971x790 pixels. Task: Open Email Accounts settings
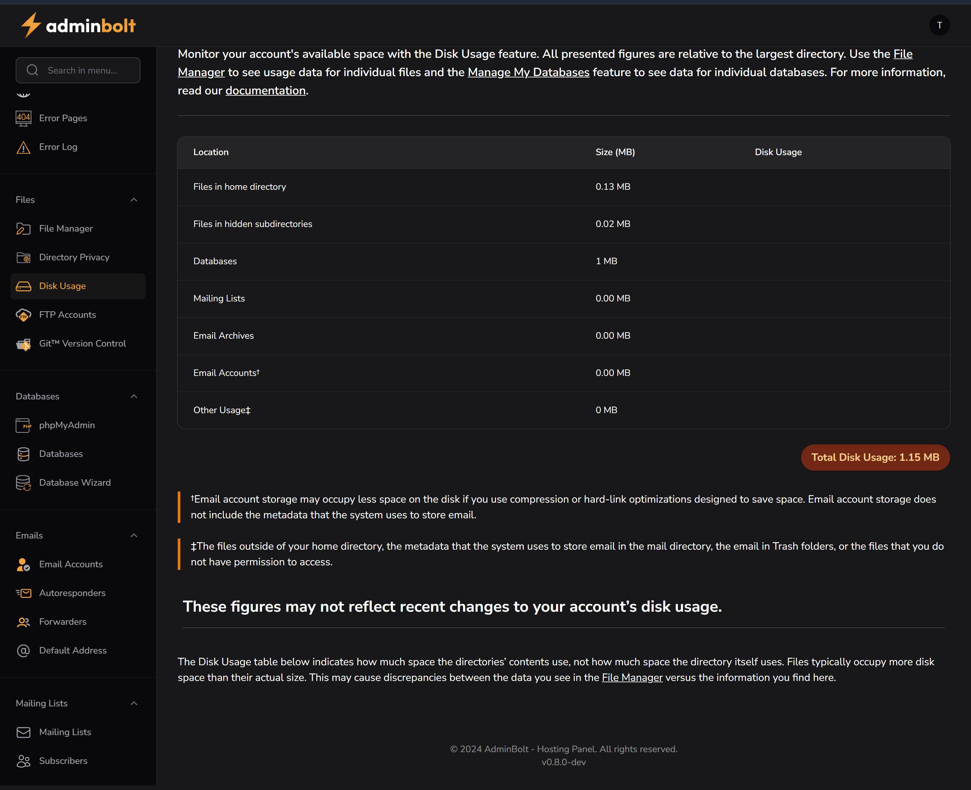pyautogui.click(x=71, y=564)
